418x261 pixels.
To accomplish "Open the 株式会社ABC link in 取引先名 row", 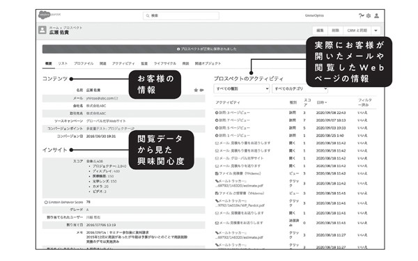I will point(96,113).
